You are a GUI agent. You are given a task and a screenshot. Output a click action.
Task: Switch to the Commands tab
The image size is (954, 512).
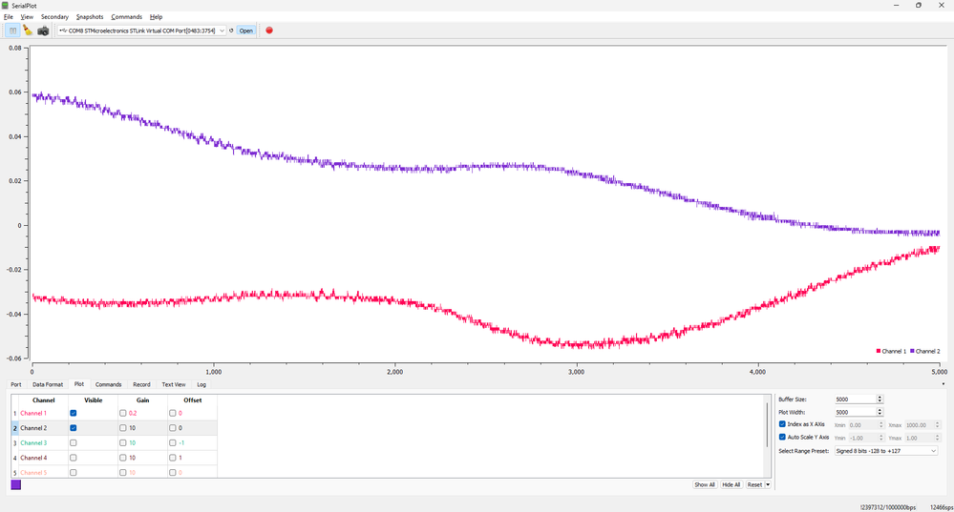point(108,384)
